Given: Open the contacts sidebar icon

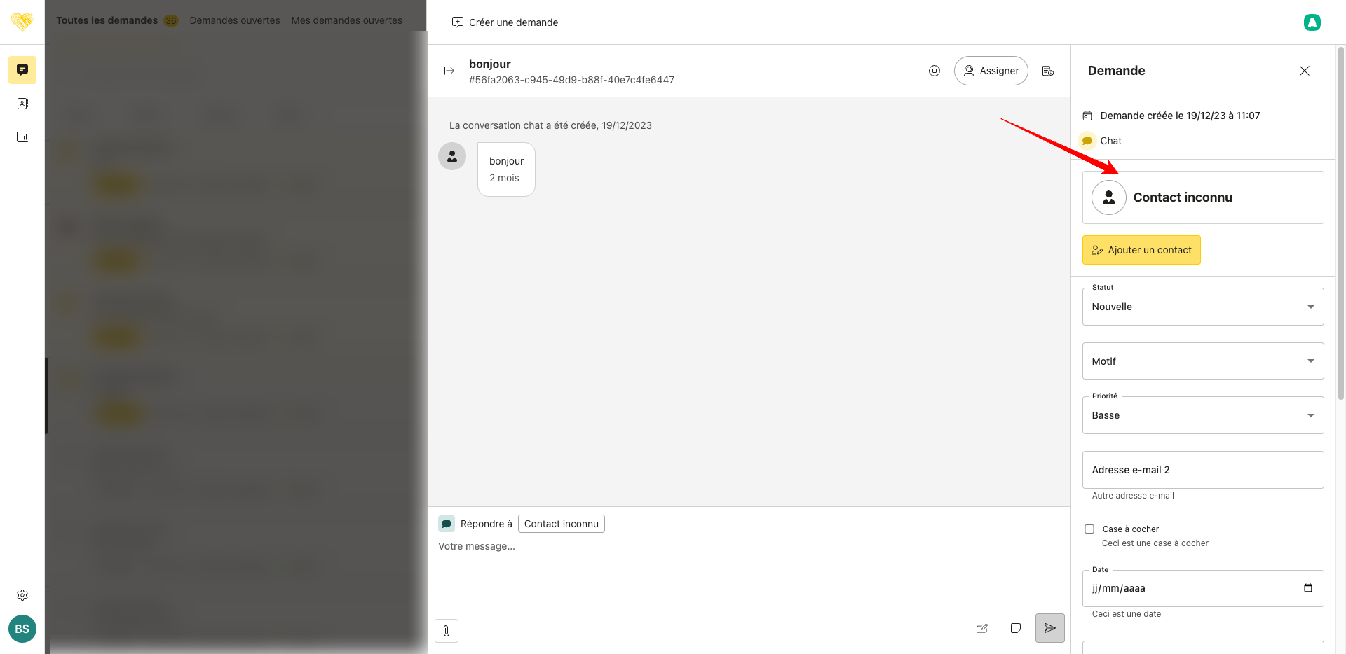Looking at the screenshot, I should tap(22, 104).
